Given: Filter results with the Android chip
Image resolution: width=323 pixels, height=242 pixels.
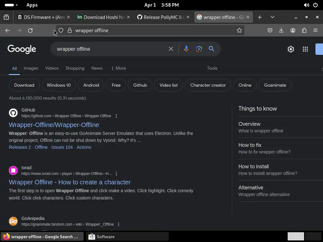Looking at the screenshot, I should pos(91,85).
